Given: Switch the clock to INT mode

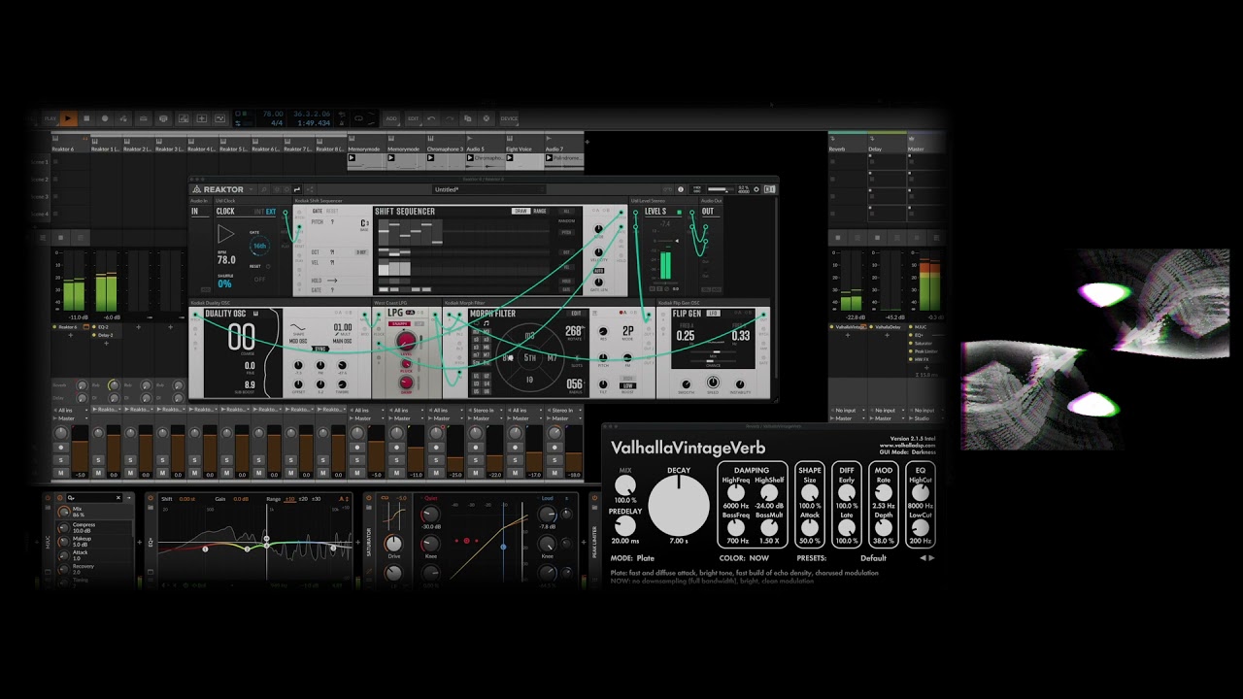Looking at the screenshot, I should click(258, 212).
